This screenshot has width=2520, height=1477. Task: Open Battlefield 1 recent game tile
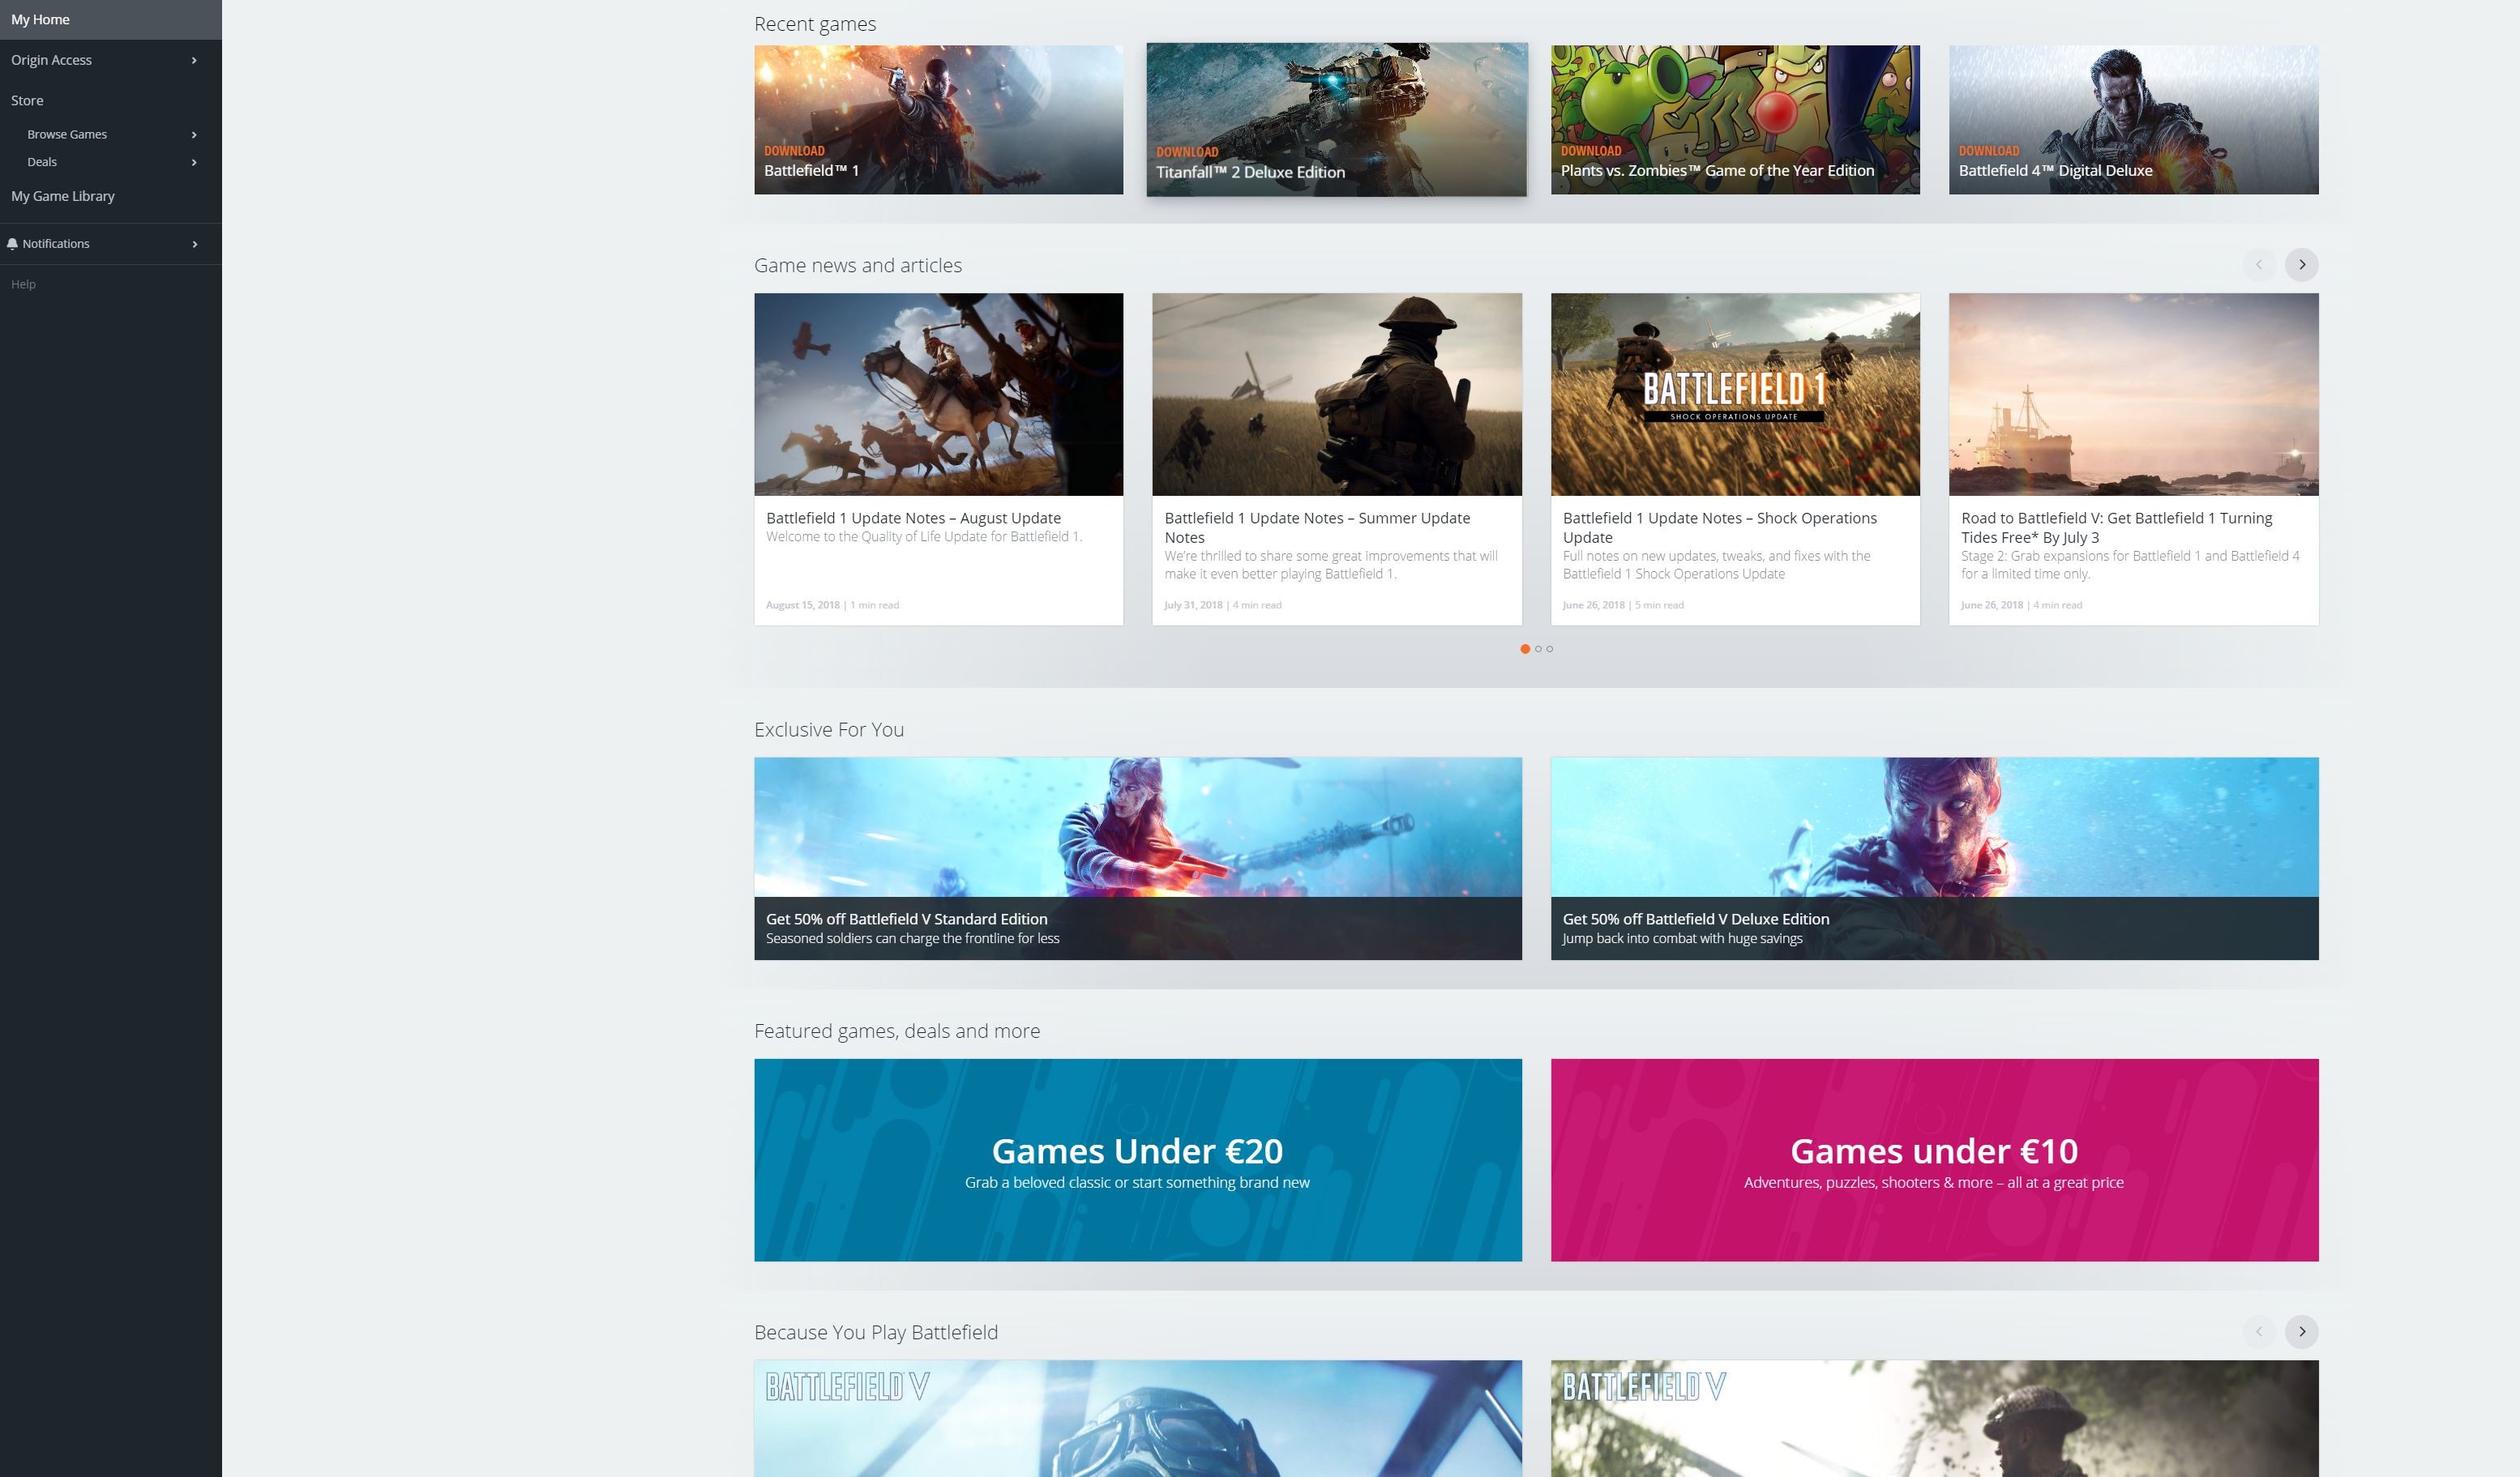938,119
